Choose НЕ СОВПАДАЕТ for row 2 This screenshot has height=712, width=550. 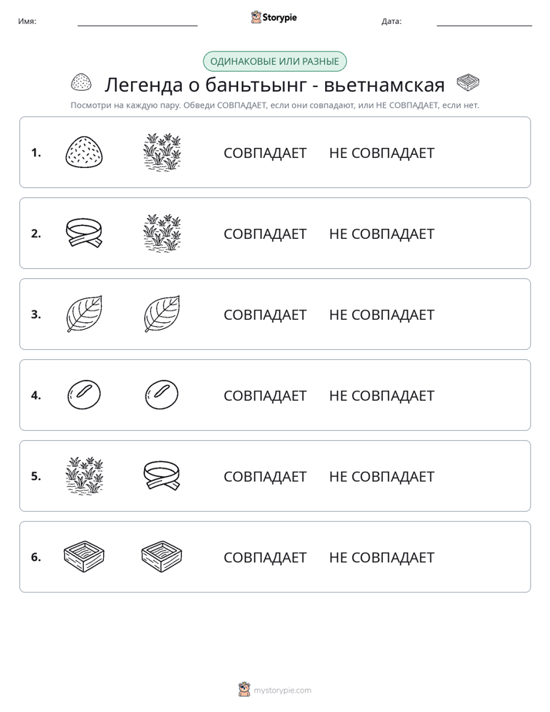click(381, 233)
